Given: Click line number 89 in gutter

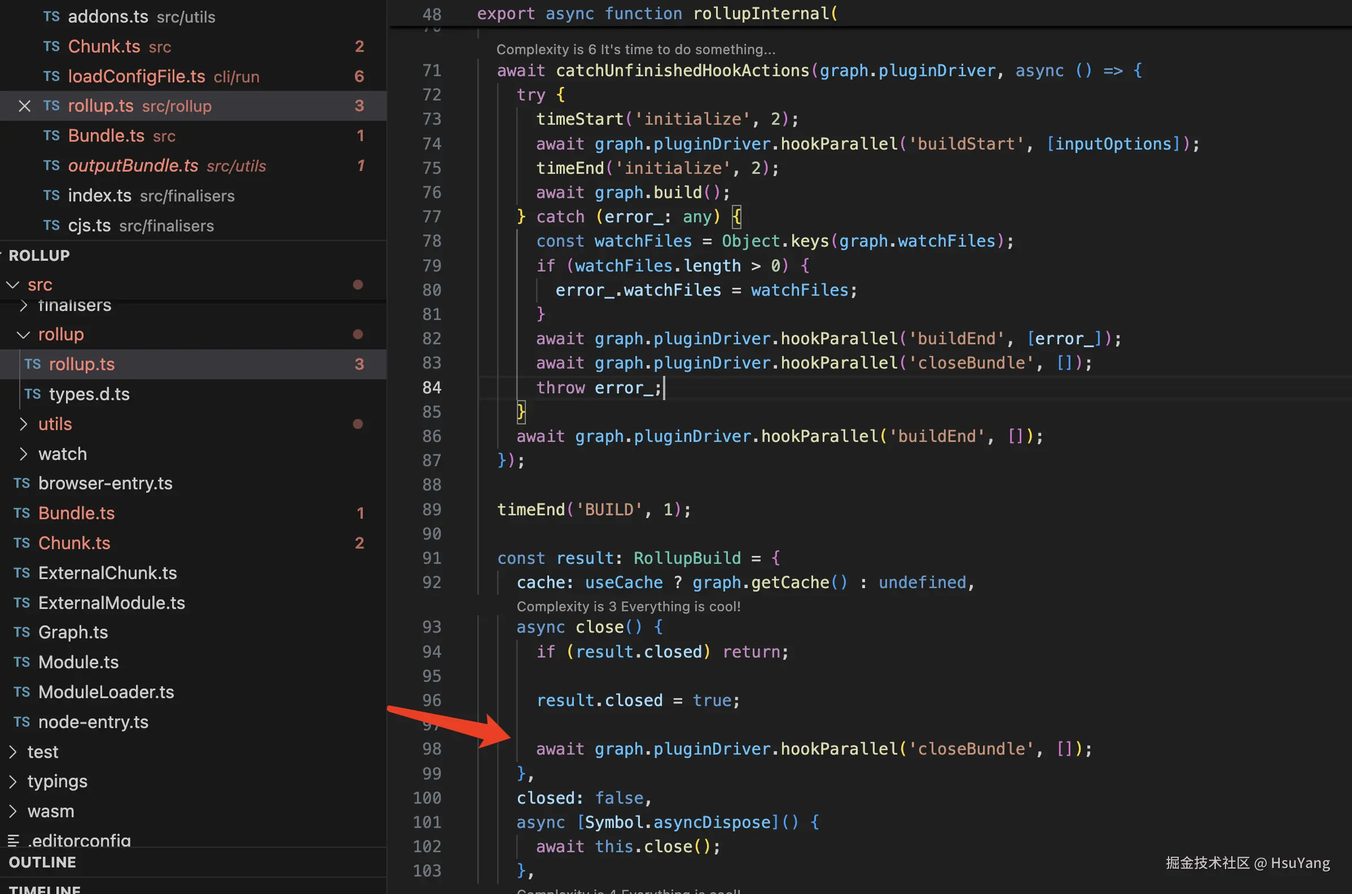Looking at the screenshot, I should [x=432, y=509].
